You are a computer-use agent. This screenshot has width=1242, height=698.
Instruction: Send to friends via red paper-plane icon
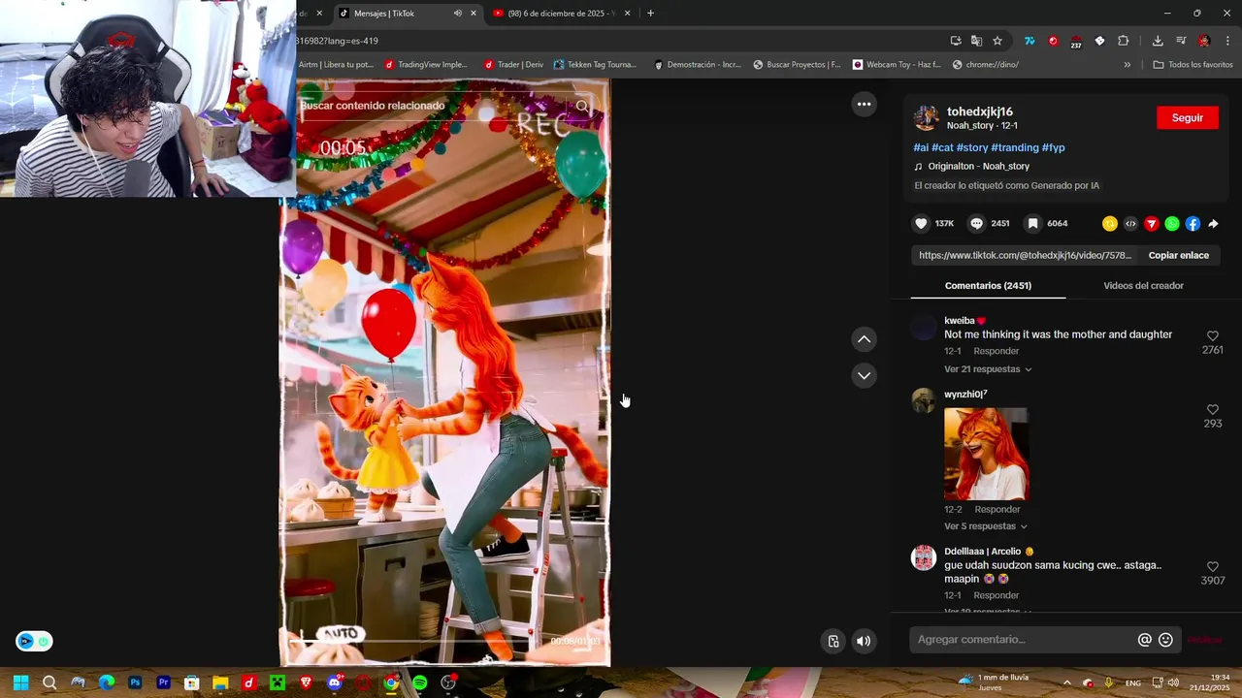(1152, 224)
